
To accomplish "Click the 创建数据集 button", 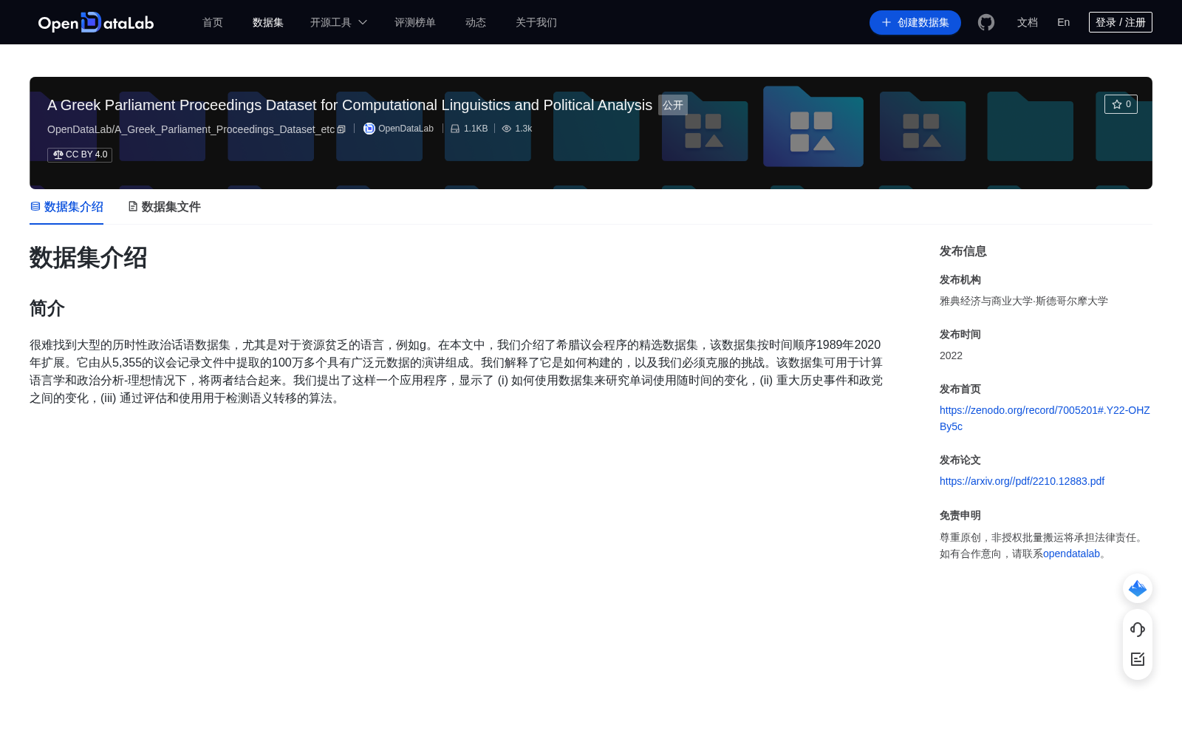I will pos(915,22).
